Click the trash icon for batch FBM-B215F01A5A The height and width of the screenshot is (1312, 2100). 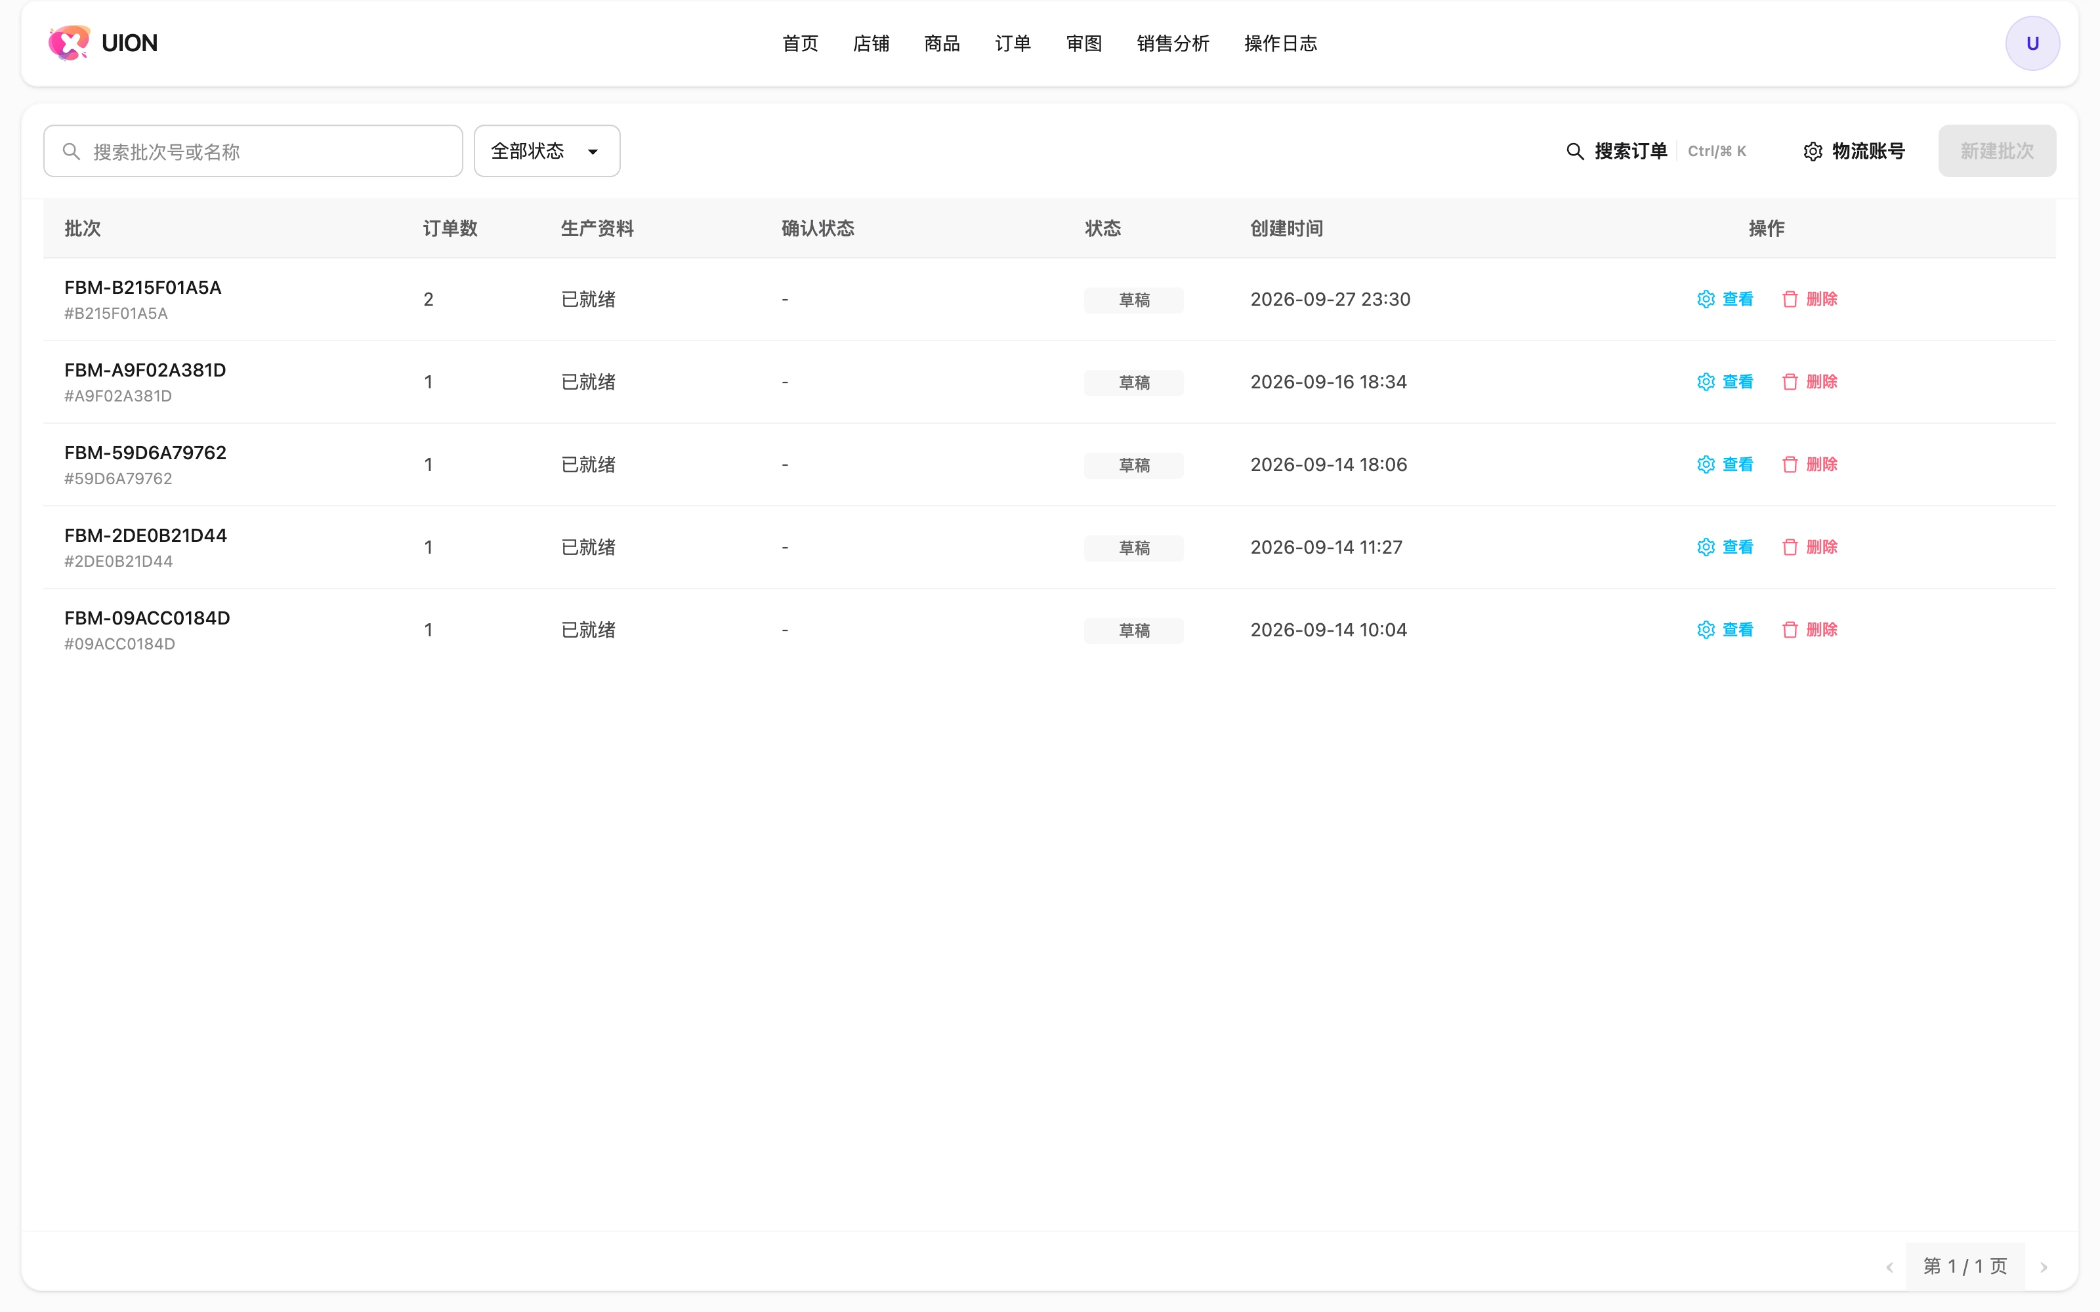[x=1790, y=299]
